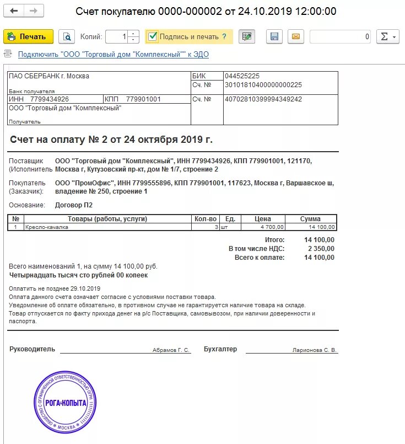Click the Договор П2 basis text

74,205
